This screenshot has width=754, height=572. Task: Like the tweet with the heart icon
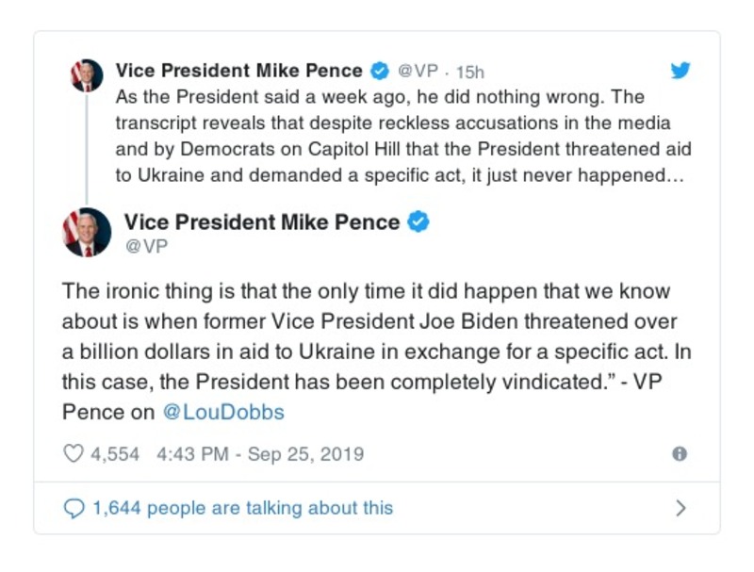pos(74,454)
